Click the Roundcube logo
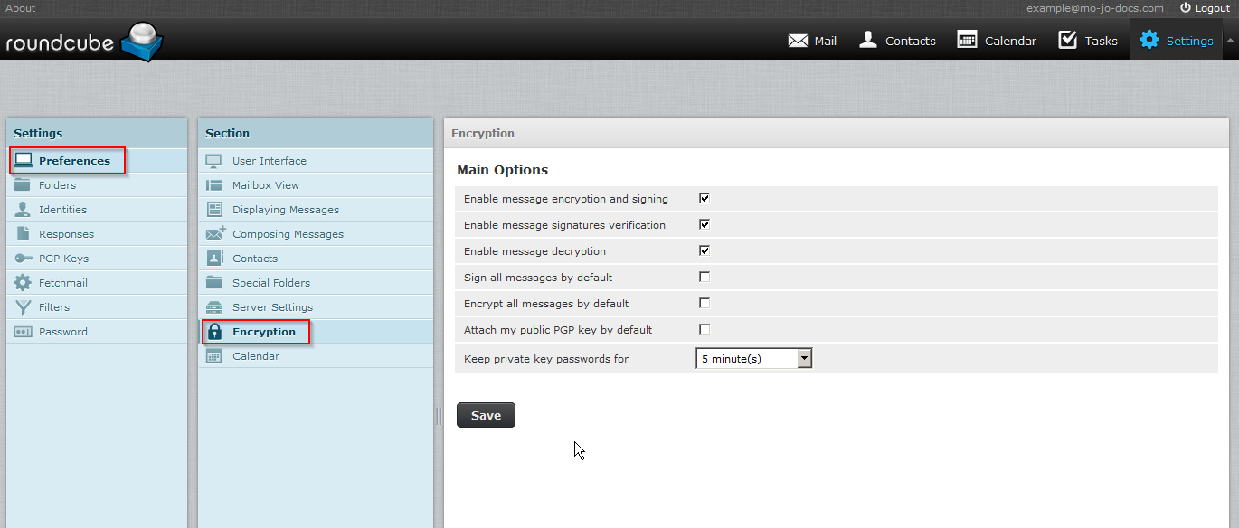The width and height of the screenshot is (1239, 528). tap(83, 42)
